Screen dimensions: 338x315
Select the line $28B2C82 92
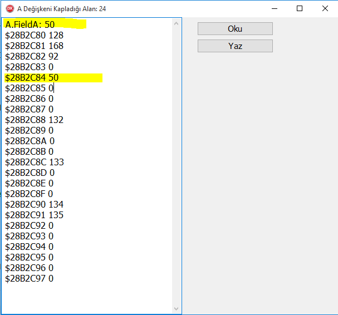(32, 56)
